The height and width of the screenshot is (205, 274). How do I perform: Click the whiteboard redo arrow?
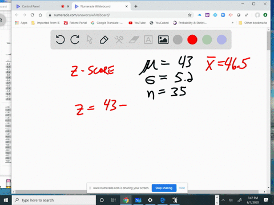click(x=75, y=40)
